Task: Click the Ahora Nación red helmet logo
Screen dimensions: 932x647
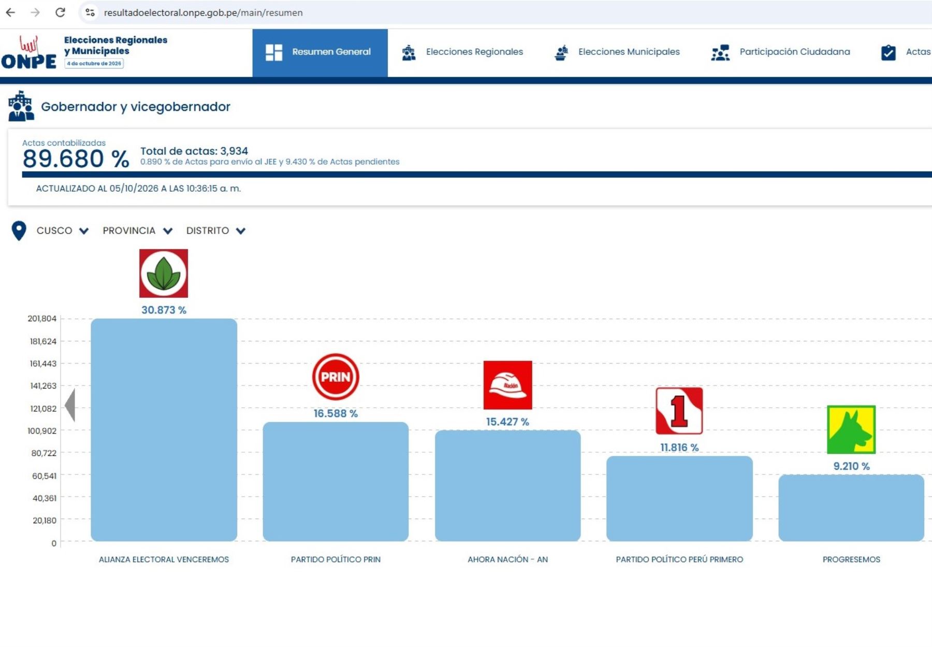Action: tap(507, 385)
